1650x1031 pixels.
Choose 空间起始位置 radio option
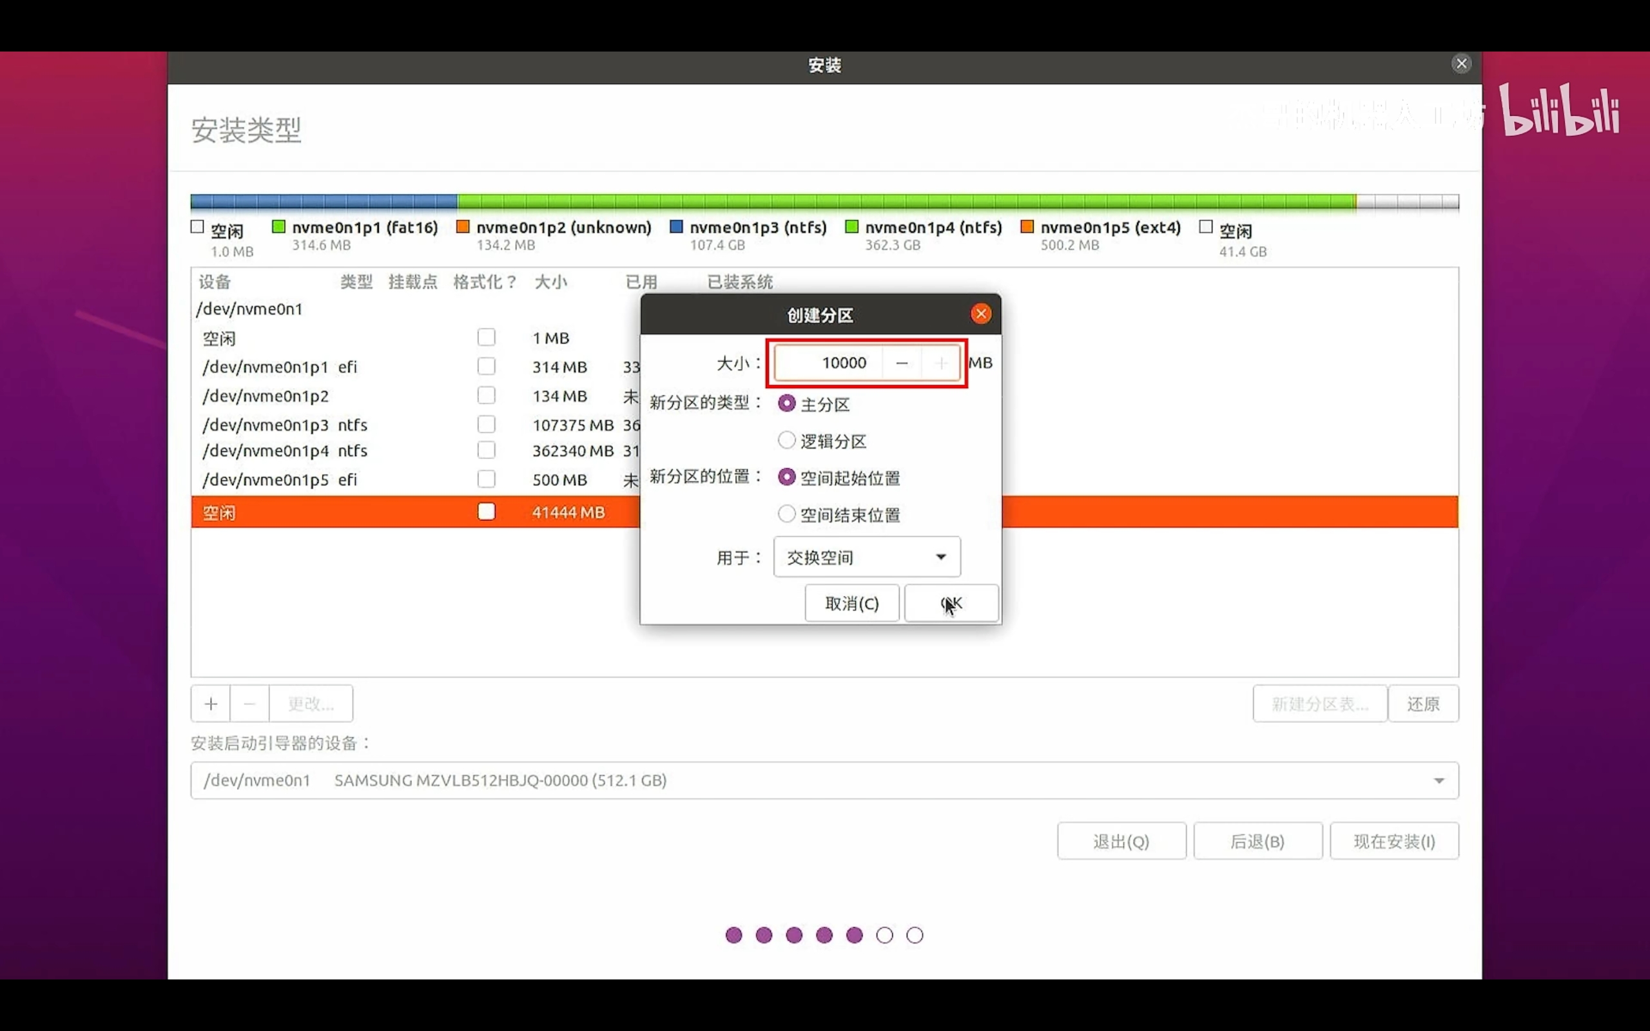786,477
